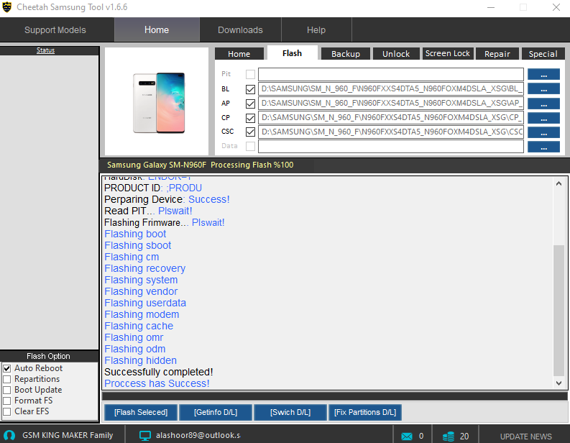Screen dimensions: 570x443
Task: Browse for AP file with its ... button
Action: (543, 104)
